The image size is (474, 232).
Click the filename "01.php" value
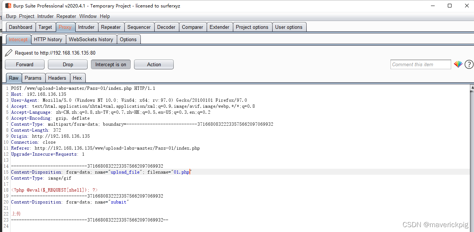(181, 172)
